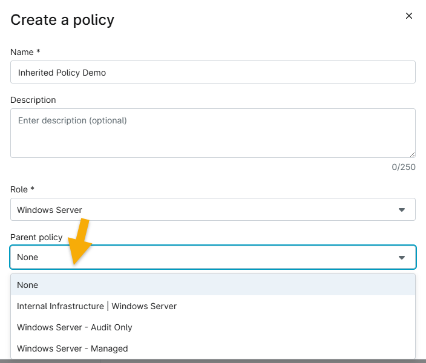Focus the Description text area

coord(212,132)
